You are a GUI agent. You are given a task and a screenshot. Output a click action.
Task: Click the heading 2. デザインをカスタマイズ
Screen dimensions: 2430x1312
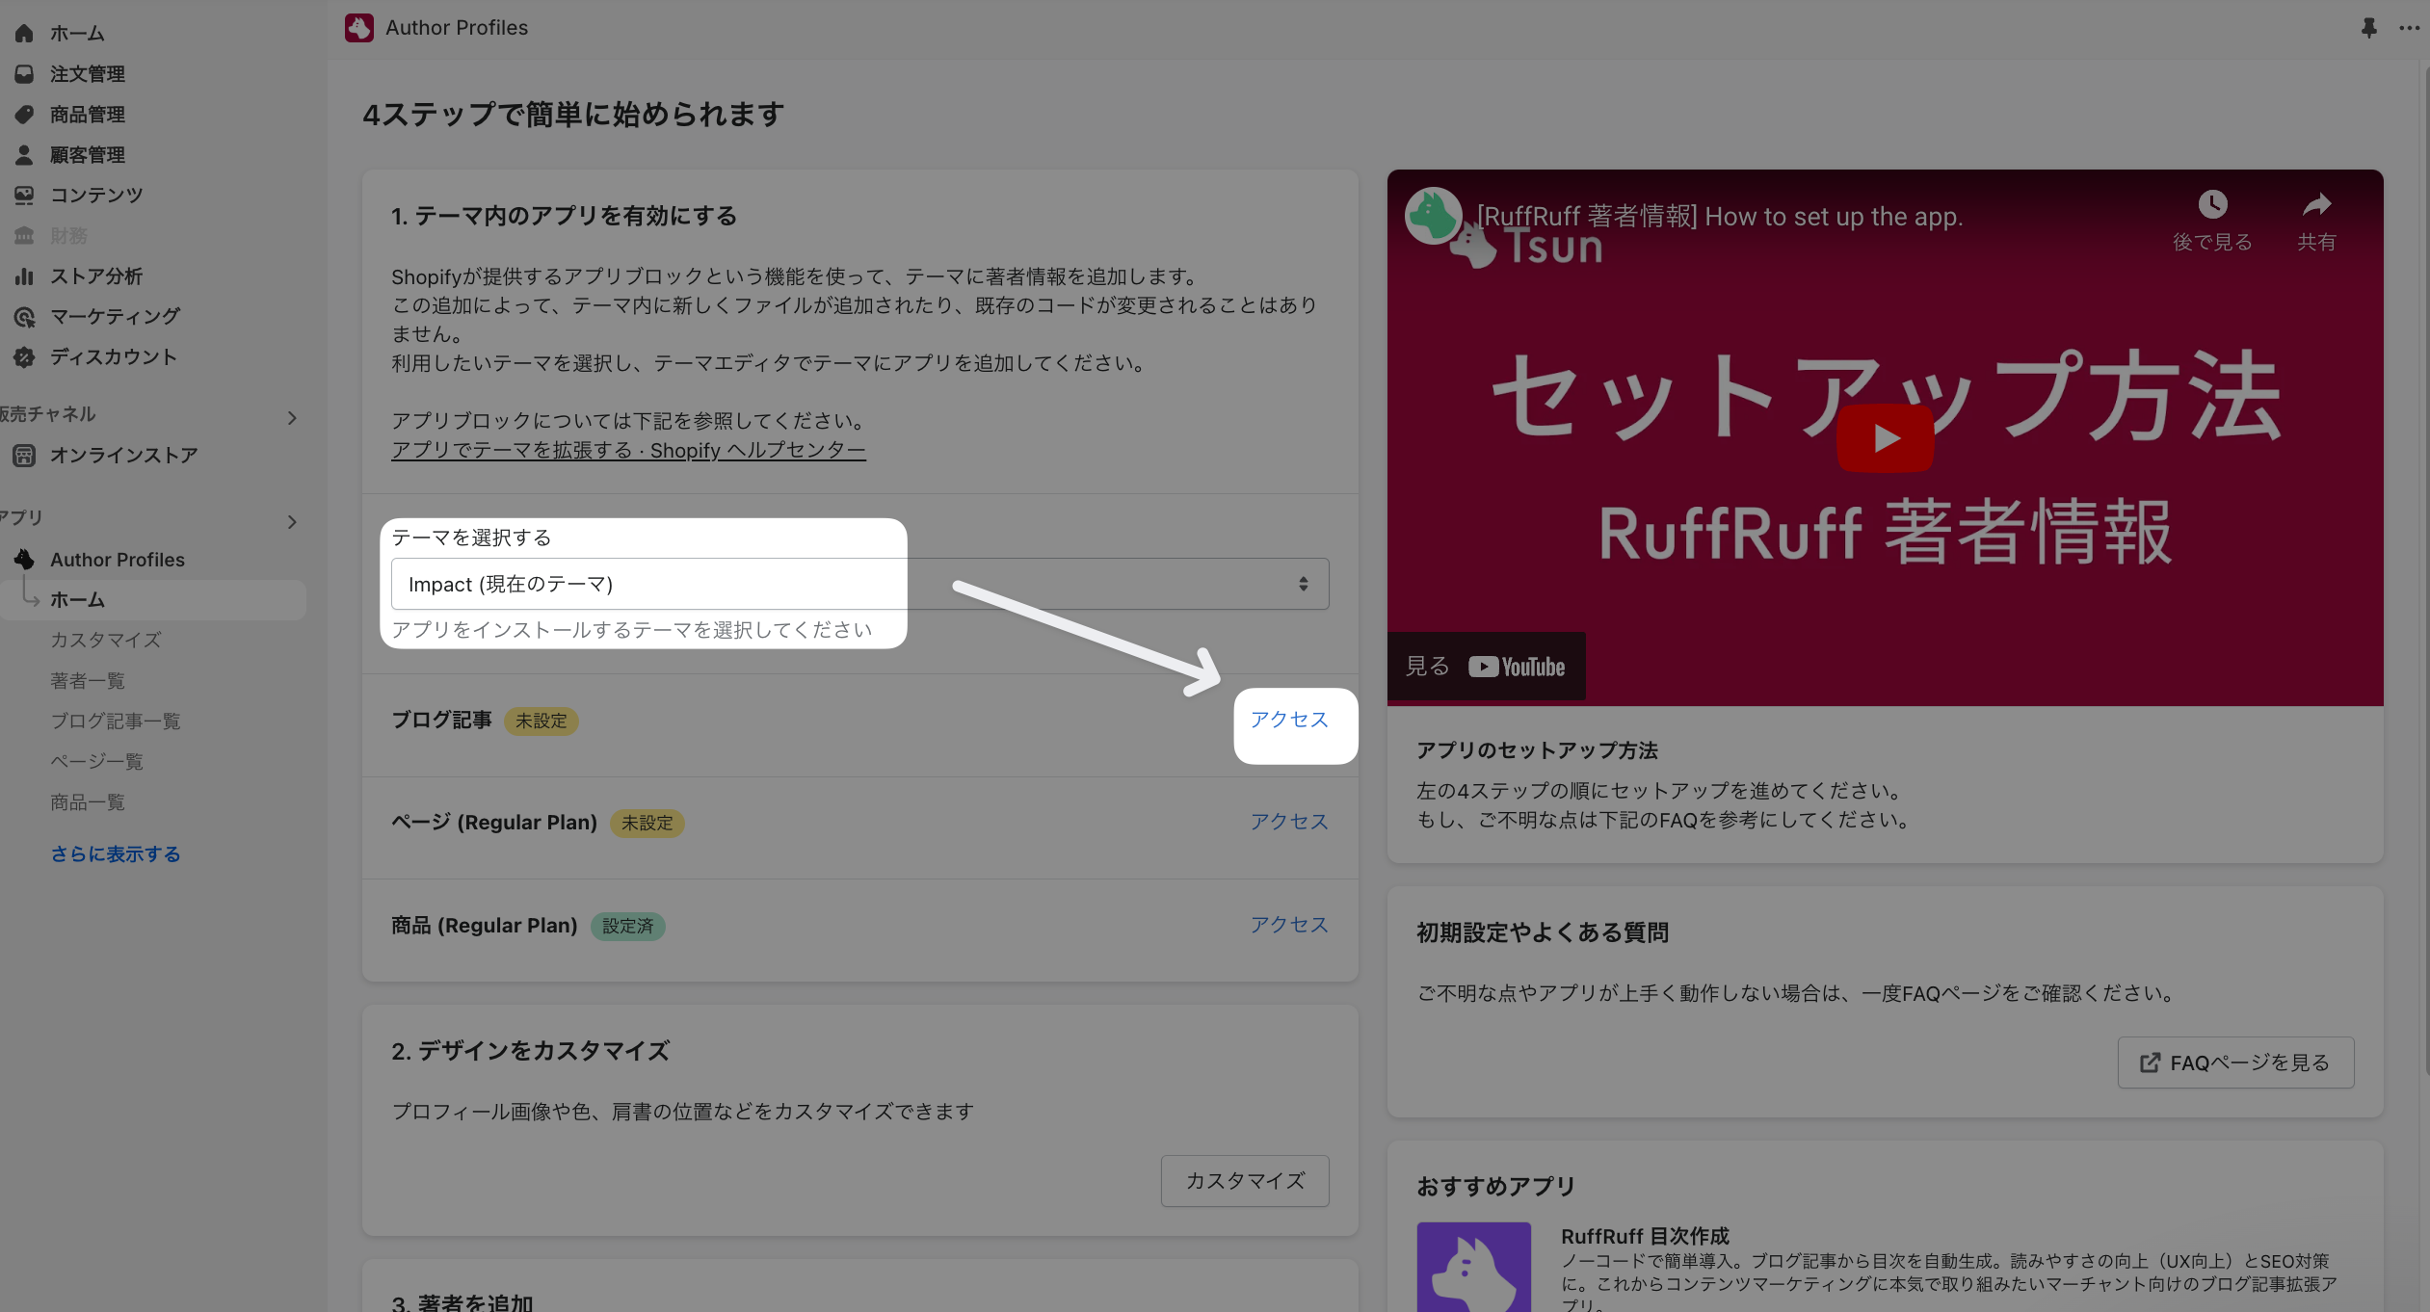click(x=530, y=1052)
